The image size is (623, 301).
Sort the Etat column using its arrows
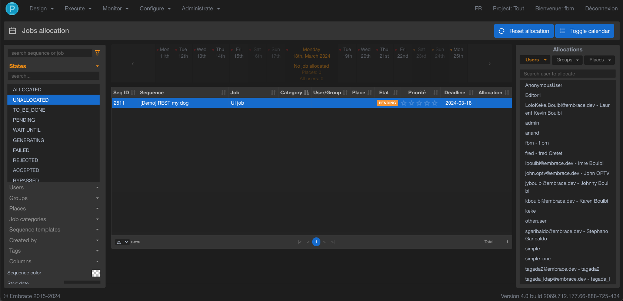click(x=396, y=92)
